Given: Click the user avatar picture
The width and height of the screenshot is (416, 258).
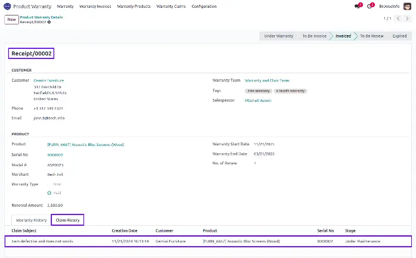Looking at the screenshot, I should 407,6.
